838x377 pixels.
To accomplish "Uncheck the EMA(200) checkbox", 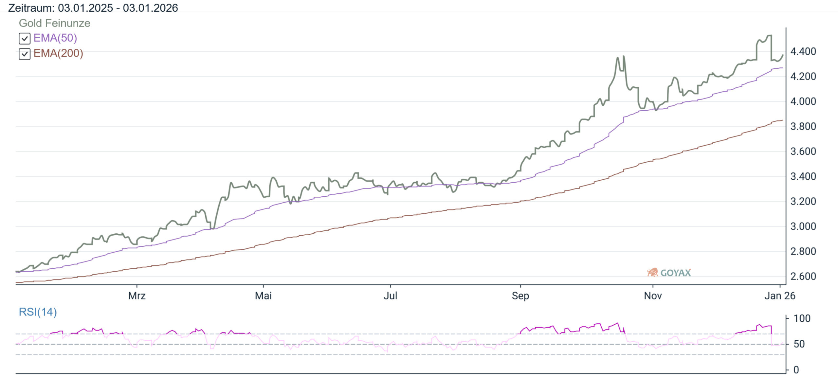I will [x=25, y=54].
